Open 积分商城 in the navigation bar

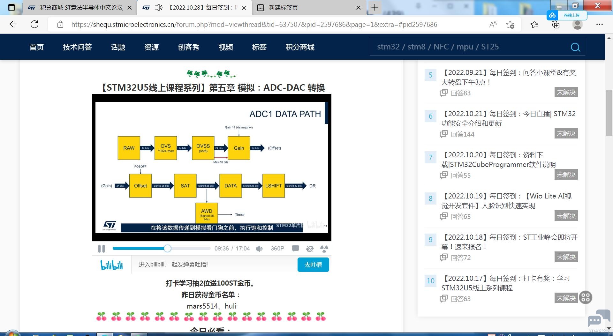[300, 47]
